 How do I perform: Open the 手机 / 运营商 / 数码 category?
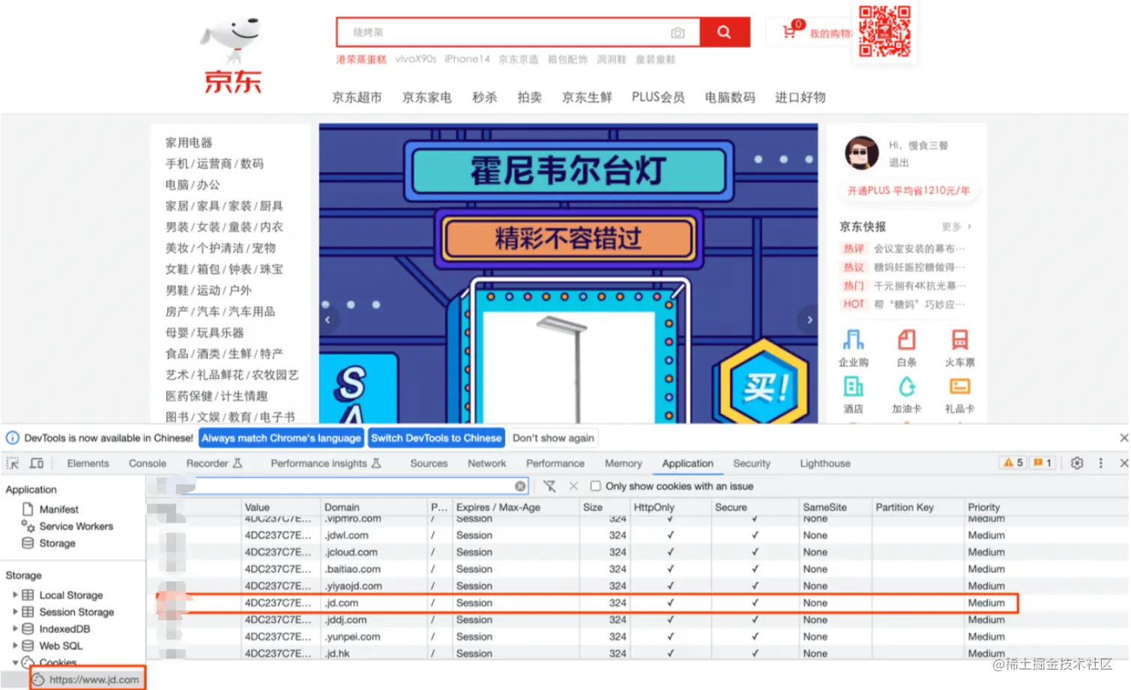tap(214, 163)
